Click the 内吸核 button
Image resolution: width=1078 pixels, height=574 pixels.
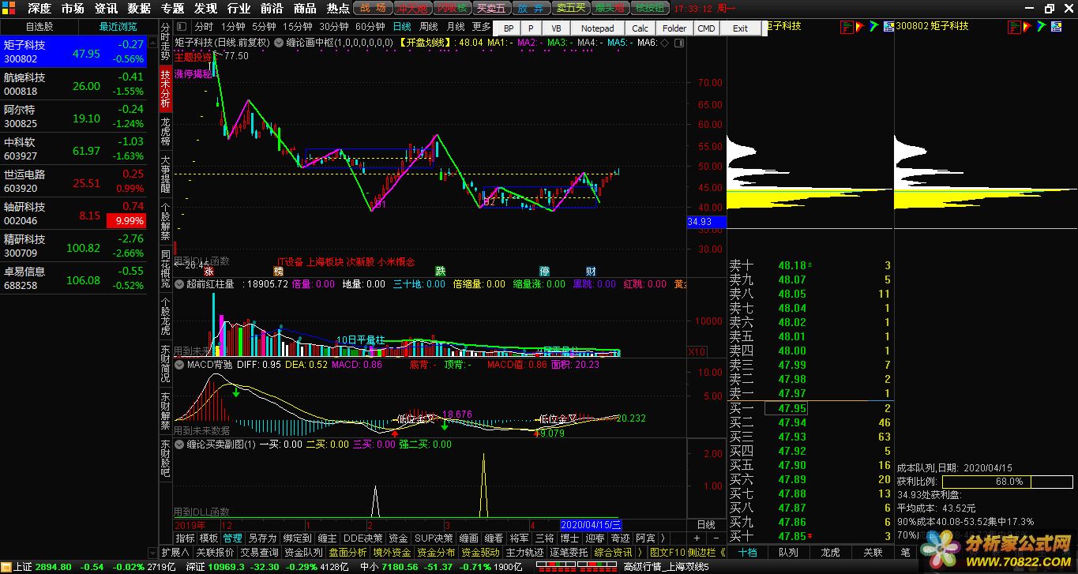451,9
